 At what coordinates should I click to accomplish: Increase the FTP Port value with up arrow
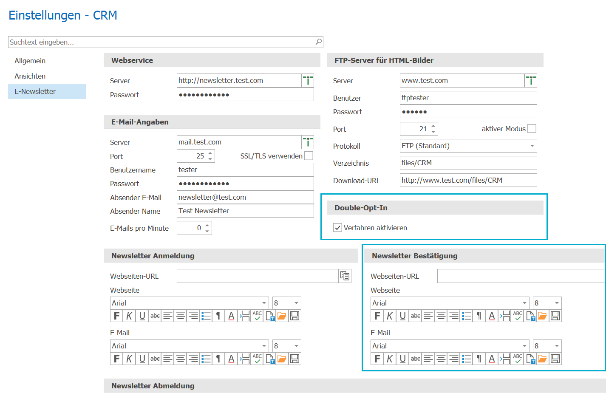pos(433,126)
